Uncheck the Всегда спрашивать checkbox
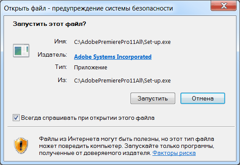 pyautogui.click(x=16, y=118)
